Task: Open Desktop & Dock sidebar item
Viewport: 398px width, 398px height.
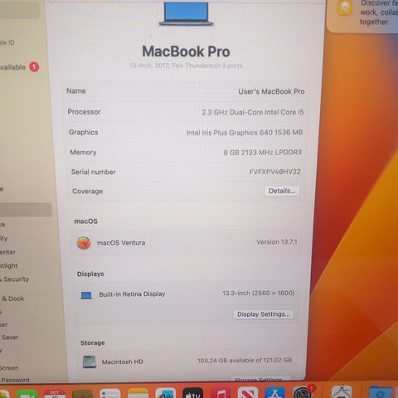Action: [12, 298]
